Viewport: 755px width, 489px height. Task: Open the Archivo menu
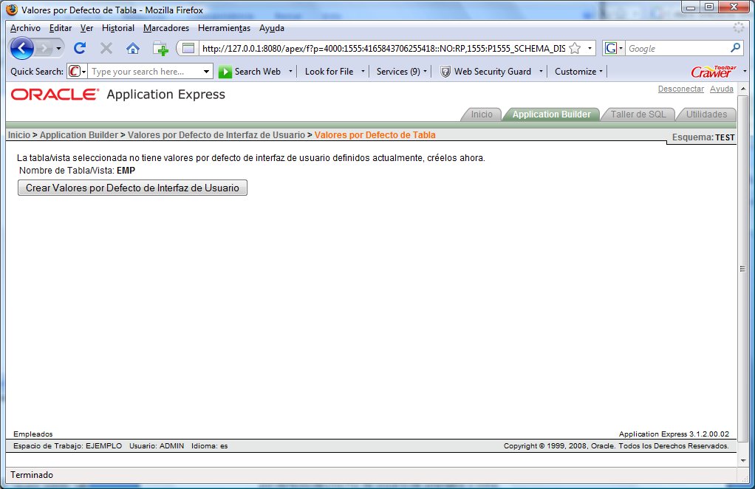point(25,28)
